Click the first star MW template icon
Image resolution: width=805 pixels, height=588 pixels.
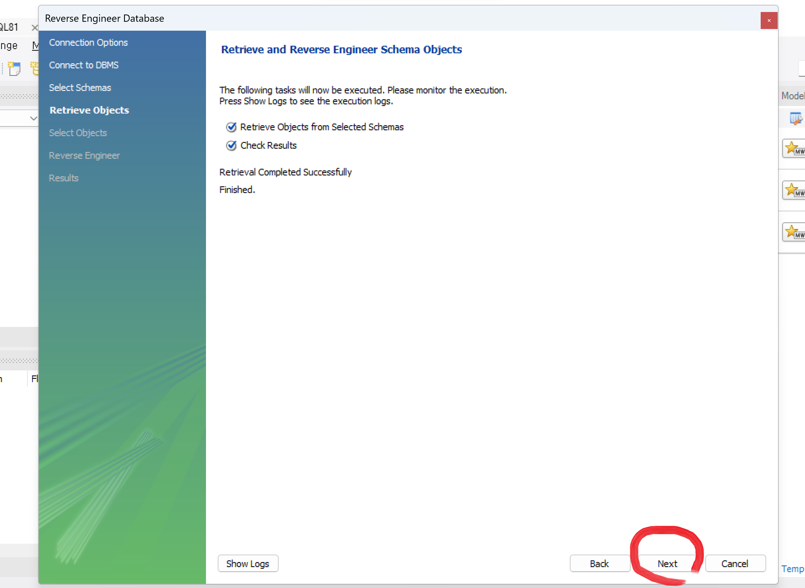point(794,148)
